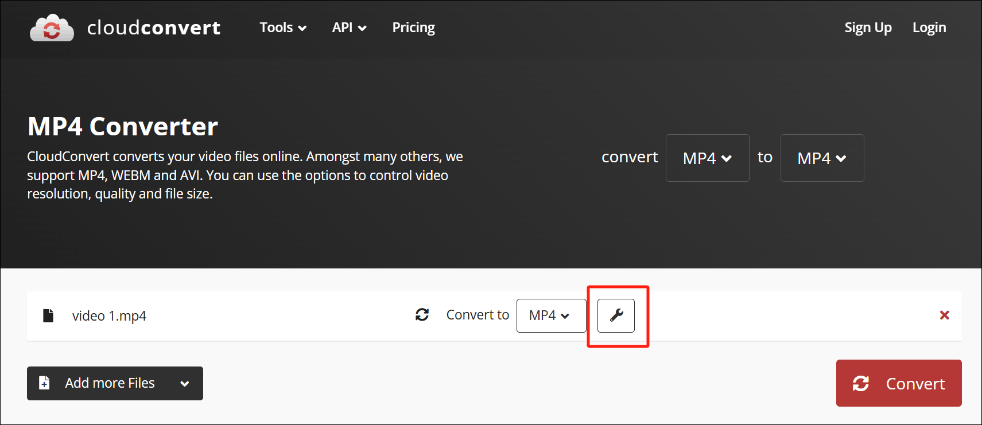This screenshot has width=982, height=425.
Task: Click the refresh arrows icon beside Convert to
Action: 422,314
